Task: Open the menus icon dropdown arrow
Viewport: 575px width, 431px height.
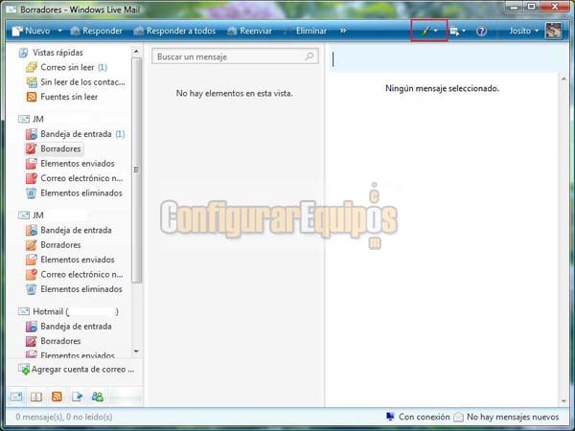Action: point(464,31)
